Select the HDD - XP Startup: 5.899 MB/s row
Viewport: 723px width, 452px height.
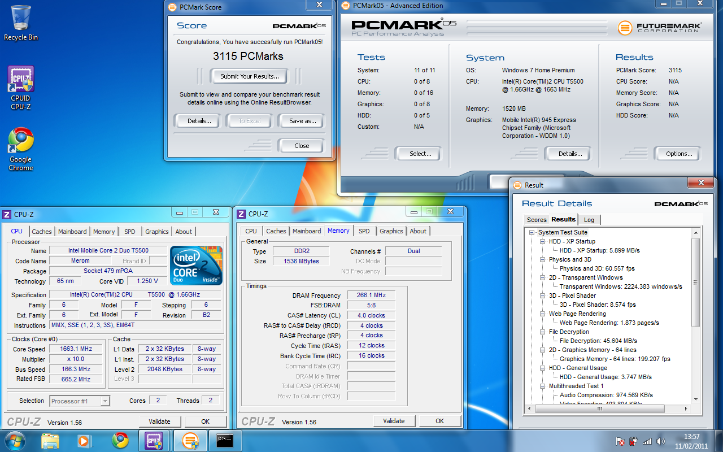tap(600, 250)
